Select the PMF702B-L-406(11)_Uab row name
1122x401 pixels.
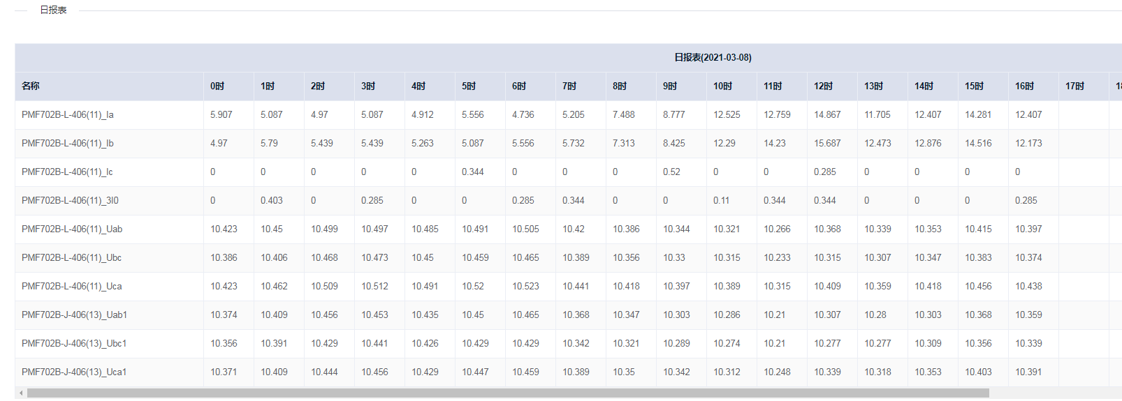click(72, 229)
